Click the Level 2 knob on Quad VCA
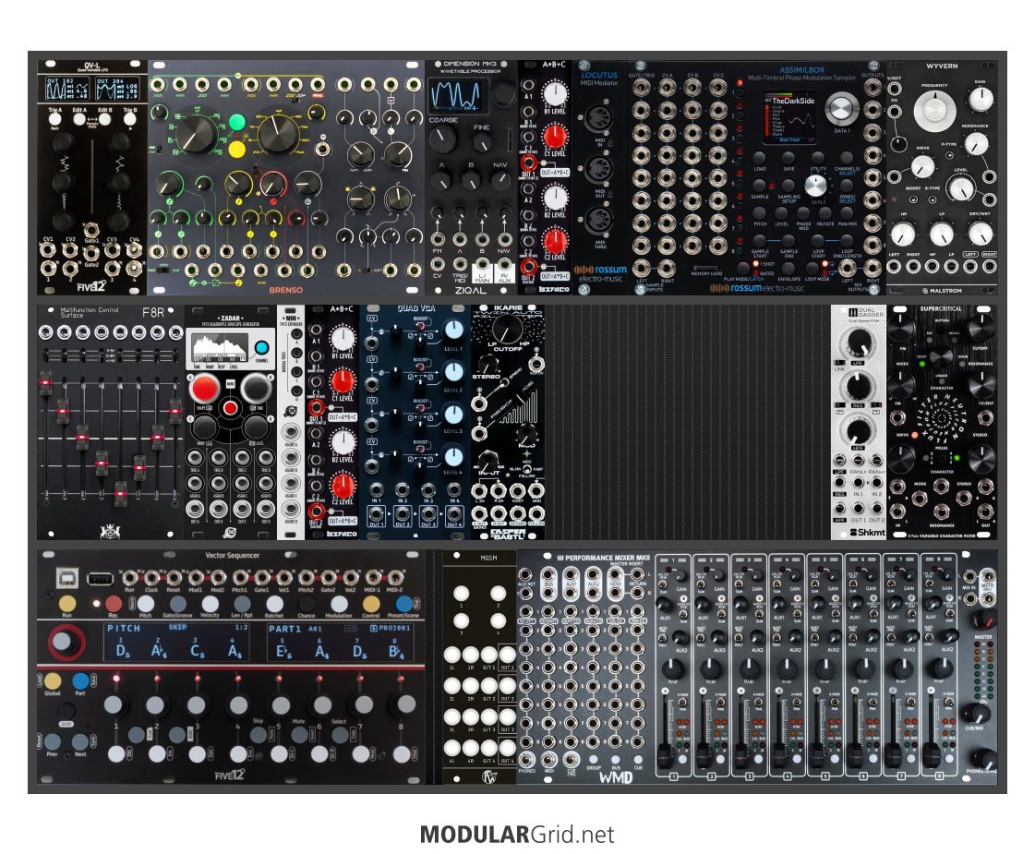The image size is (1035, 854). [453, 371]
